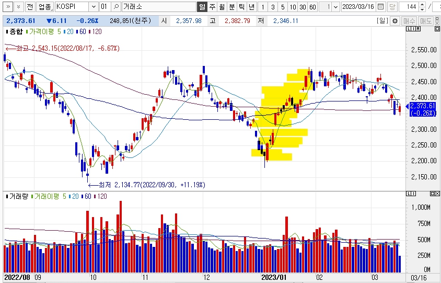This screenshot has height=283, width=441.
Task: Open the calendar date picker icon
Action: 380,7
